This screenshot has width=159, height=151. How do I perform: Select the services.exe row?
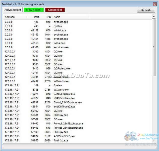tap(61, 47)
